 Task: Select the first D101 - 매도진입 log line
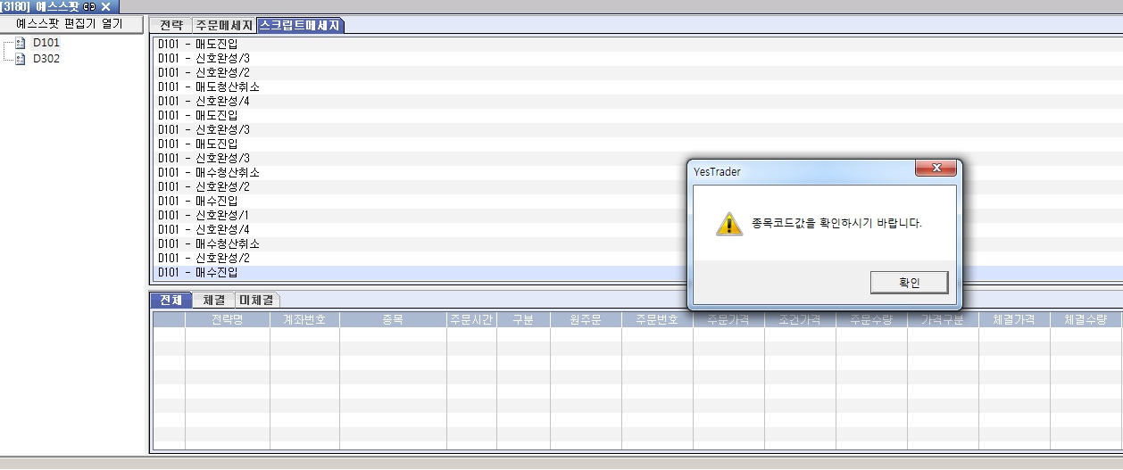(198, 44)
